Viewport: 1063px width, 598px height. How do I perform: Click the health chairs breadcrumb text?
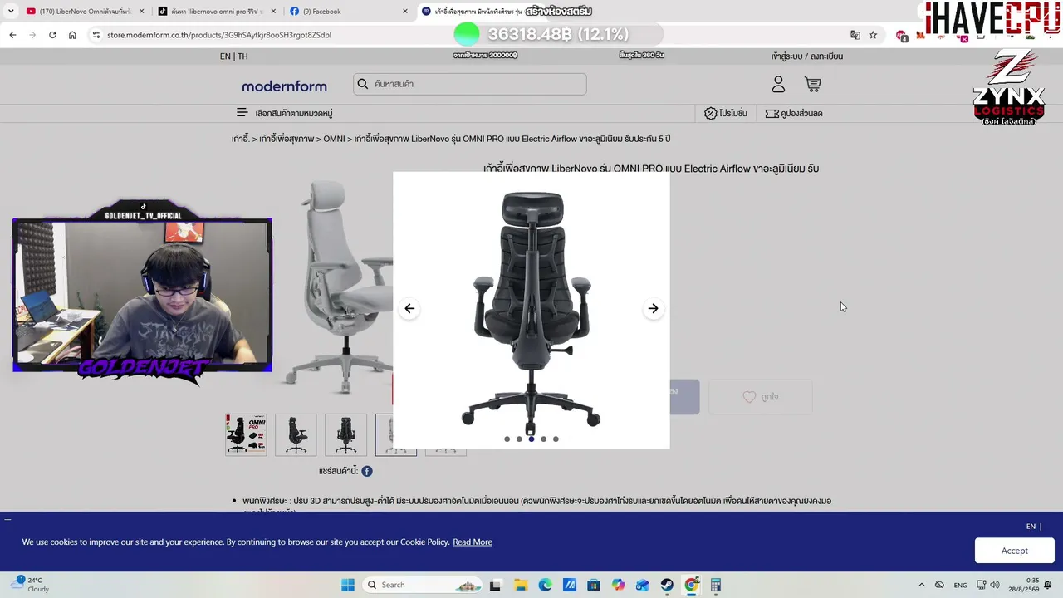[288, 139]
